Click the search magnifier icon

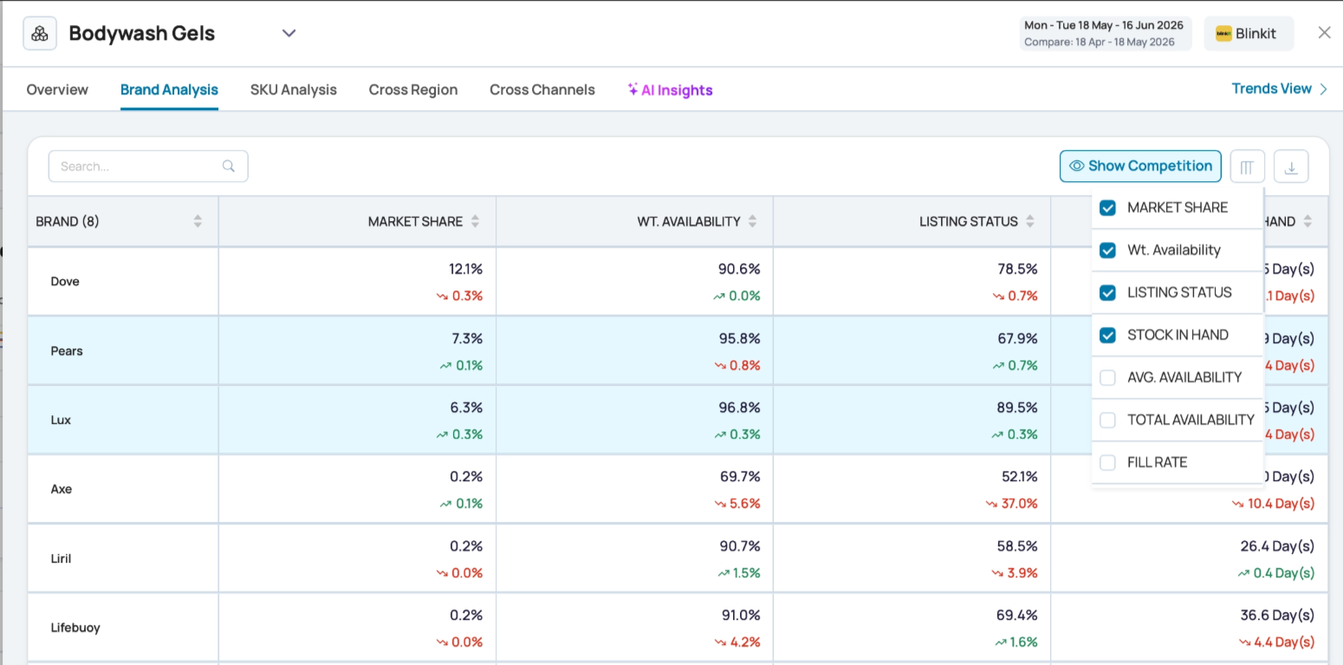pos(229,166)
